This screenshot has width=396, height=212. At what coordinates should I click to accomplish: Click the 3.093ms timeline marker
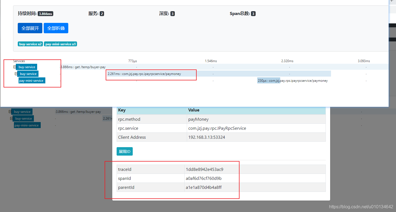(x=364, y=61)
